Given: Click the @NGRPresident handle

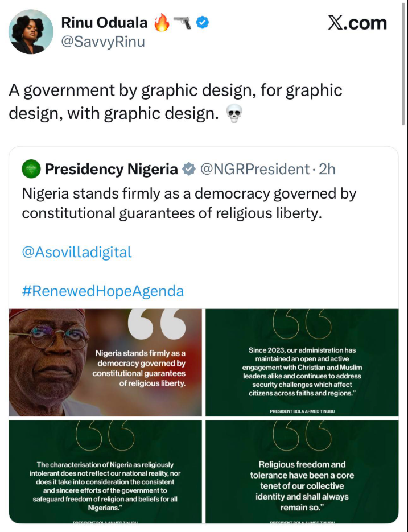Looking at the screenshot, I should pos(254,169).
